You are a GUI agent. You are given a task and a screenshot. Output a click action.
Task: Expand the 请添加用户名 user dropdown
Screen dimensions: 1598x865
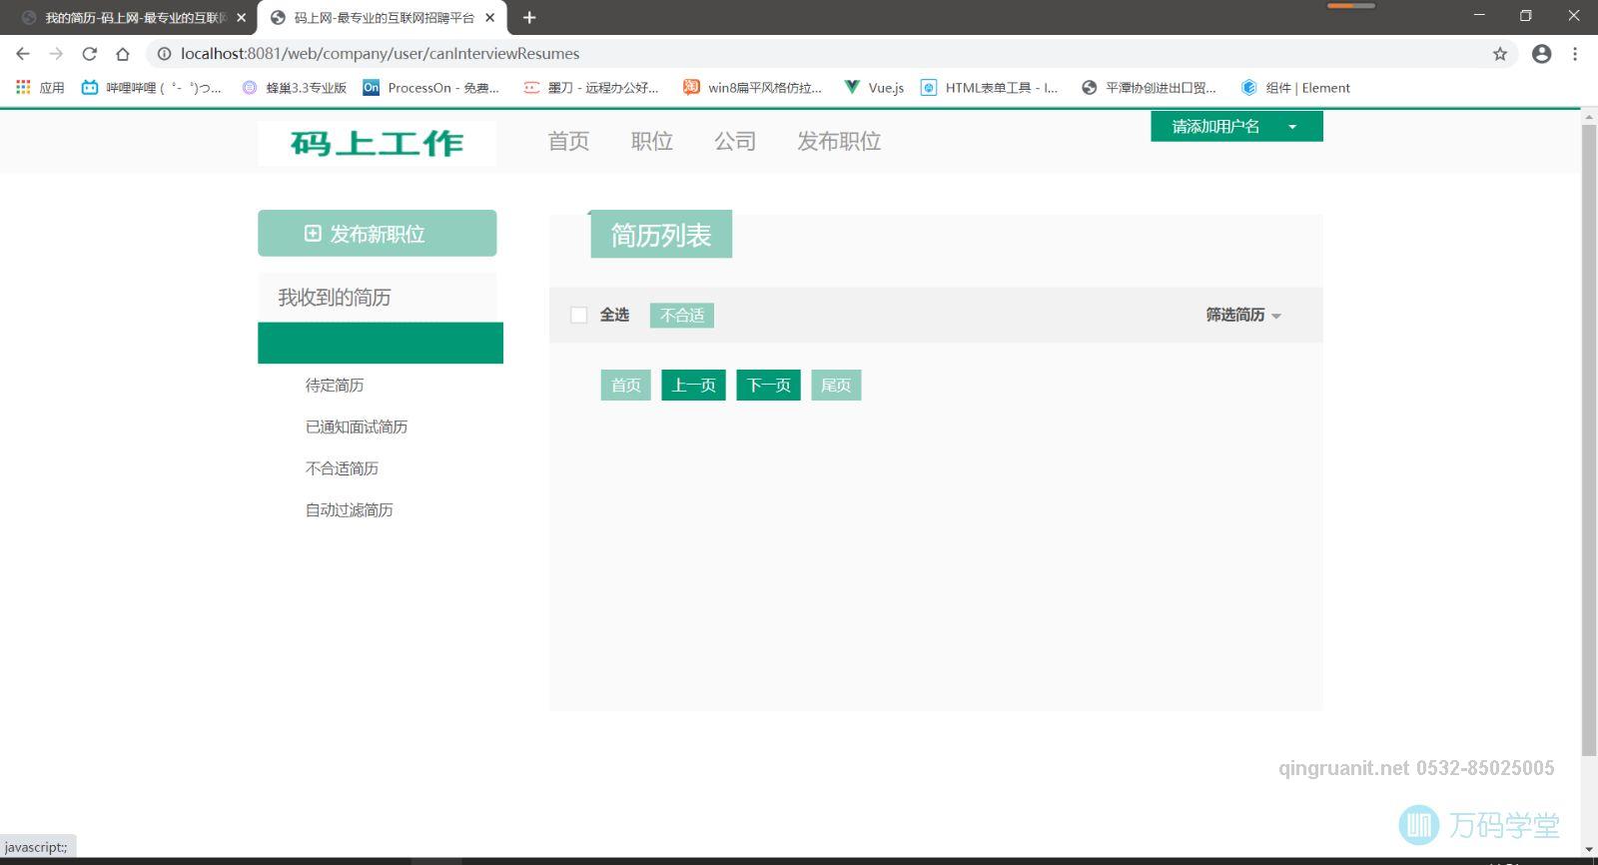(1236, 127)
